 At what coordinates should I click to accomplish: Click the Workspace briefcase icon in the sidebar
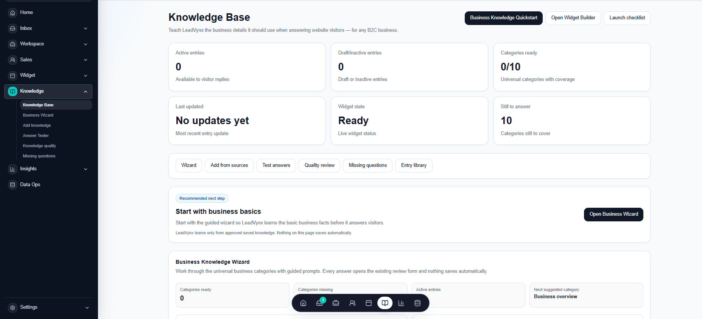click(12, 44)
